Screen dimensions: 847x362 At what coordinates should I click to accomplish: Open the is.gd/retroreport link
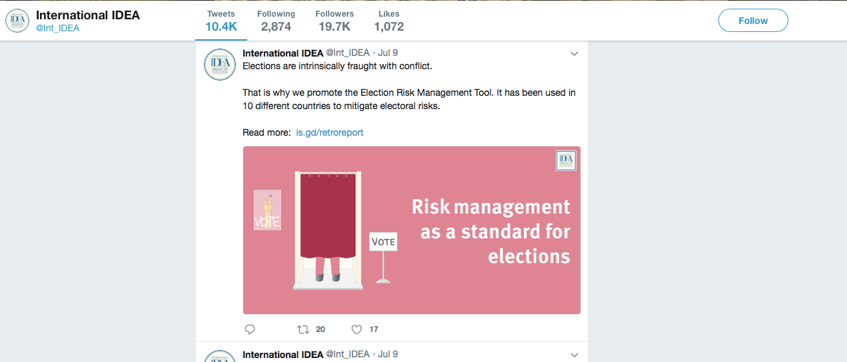(330, 132)
